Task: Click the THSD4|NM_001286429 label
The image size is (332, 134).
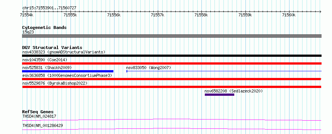Action: tap(43, 125)
